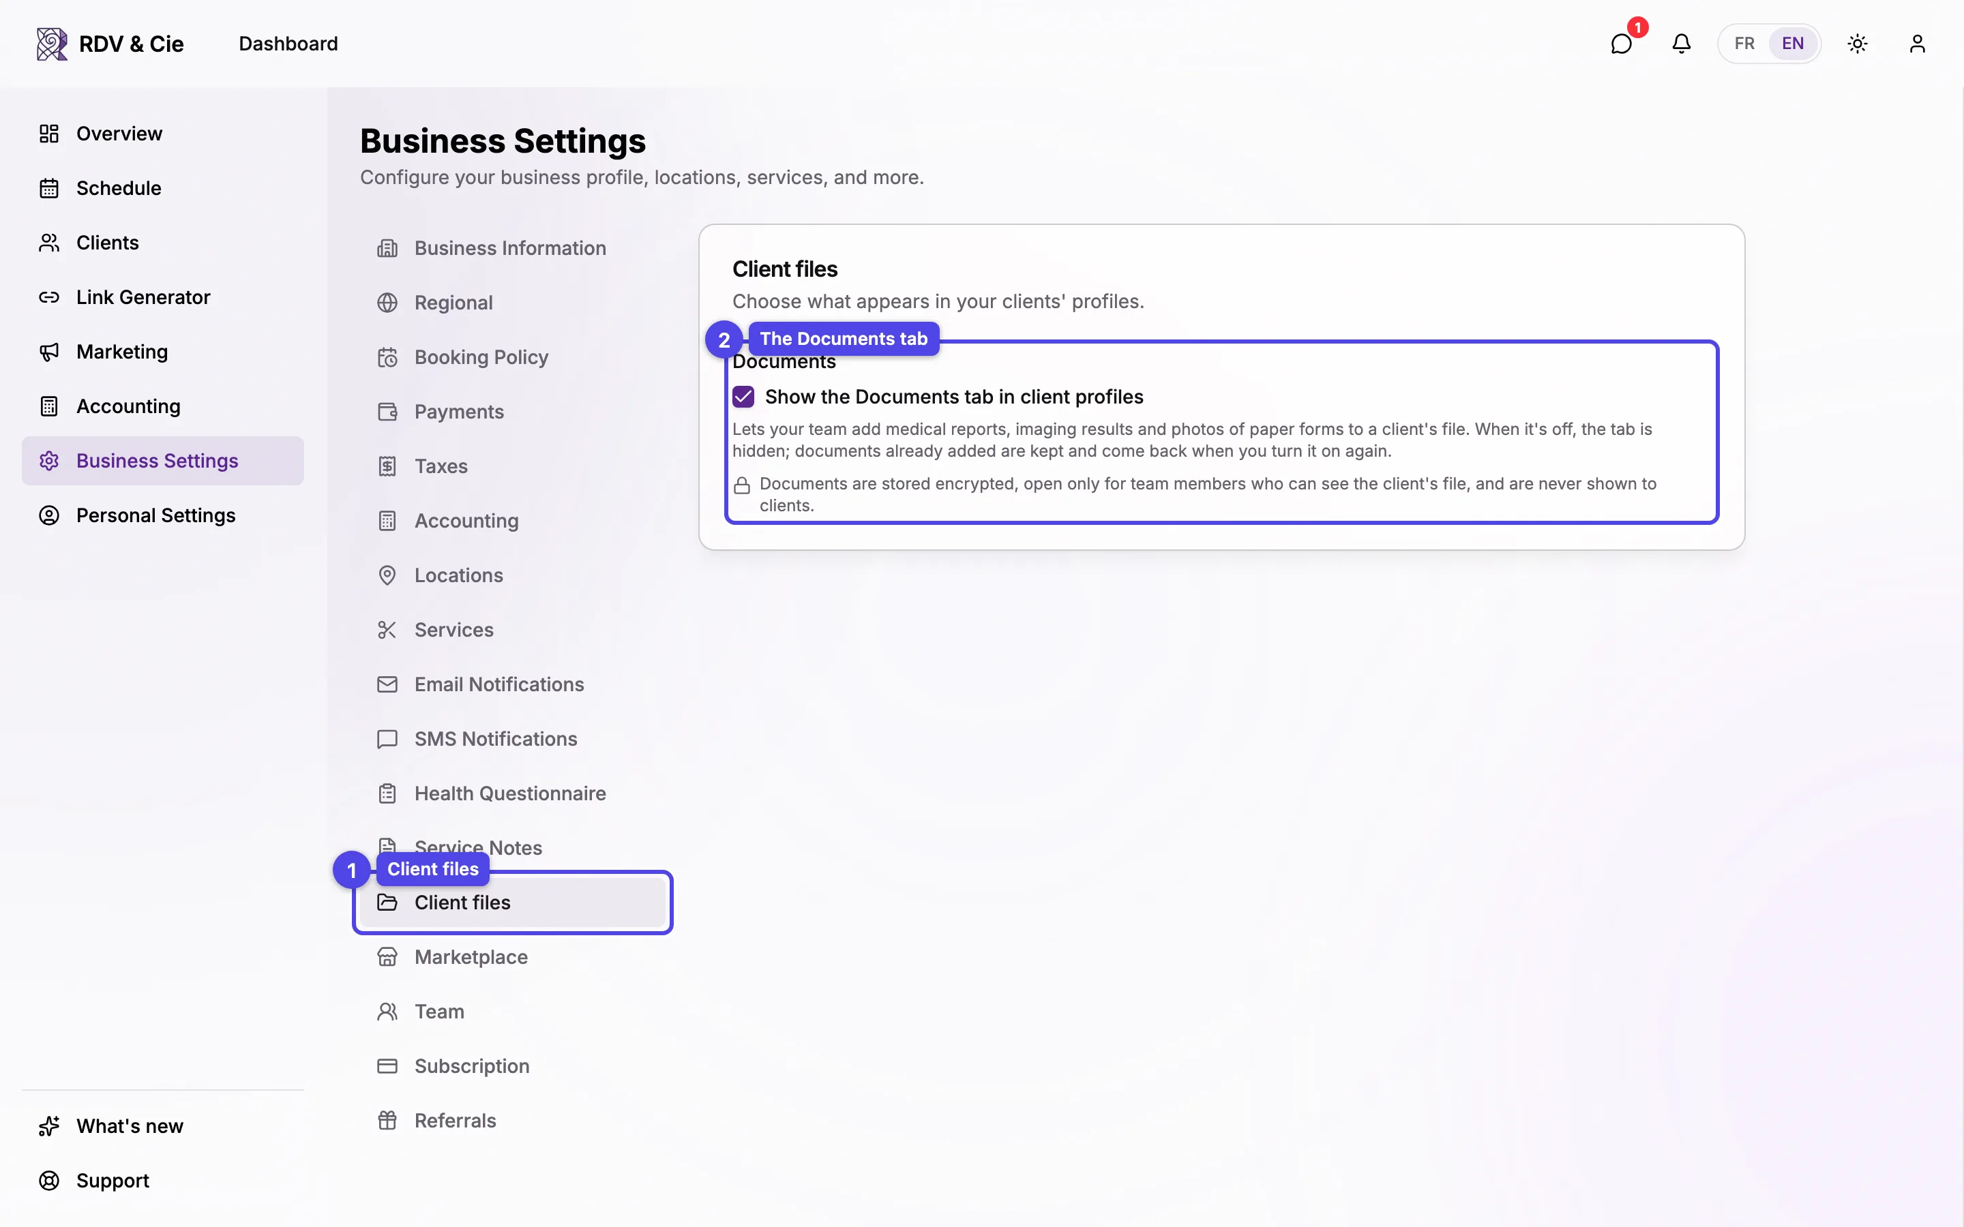
Task: Click the Services scissors icon
Action: click(387, 630)
